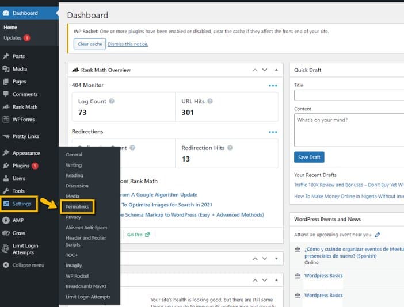Open Breadcrumb NavXT settings
Viewport: 404px width, 307px height.
click(x=86, y=286)
